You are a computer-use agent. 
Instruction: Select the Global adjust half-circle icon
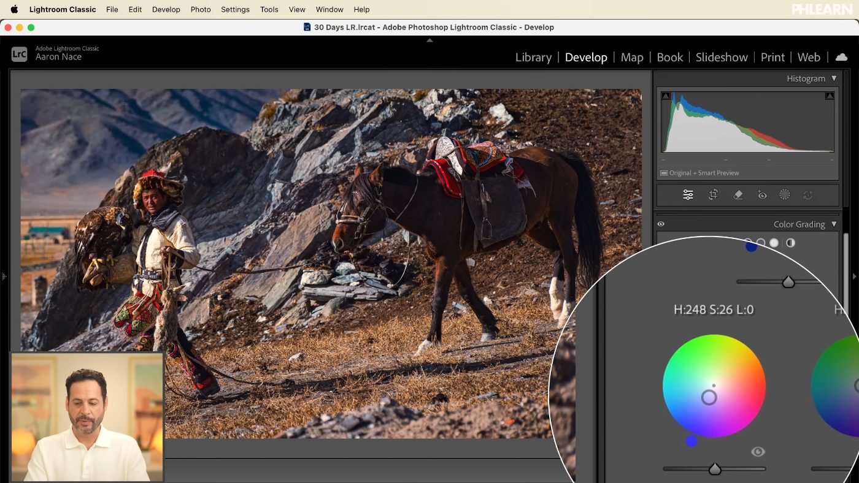pyautogui.click(x=790, y=243)
